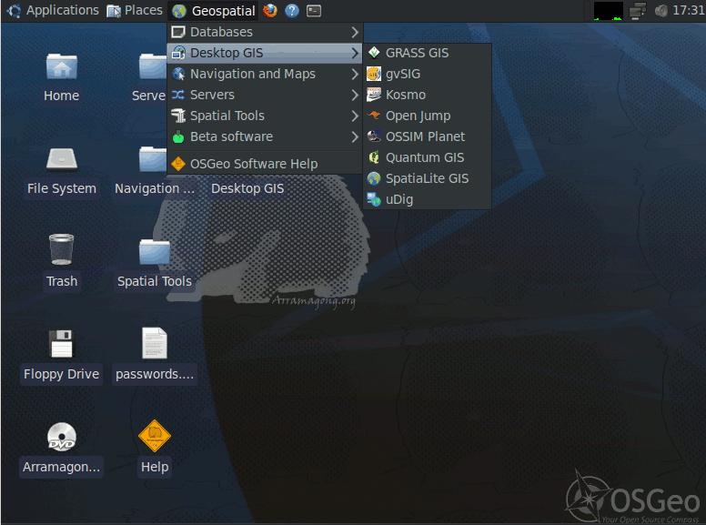The width and height of the screenshot is (706, 525).
Task: Click the Kosmo icon in submenu
Action: click(x=374, y=95)
